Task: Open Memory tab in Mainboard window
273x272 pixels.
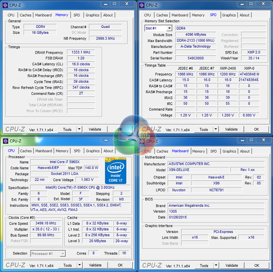Action: (199, 151)
